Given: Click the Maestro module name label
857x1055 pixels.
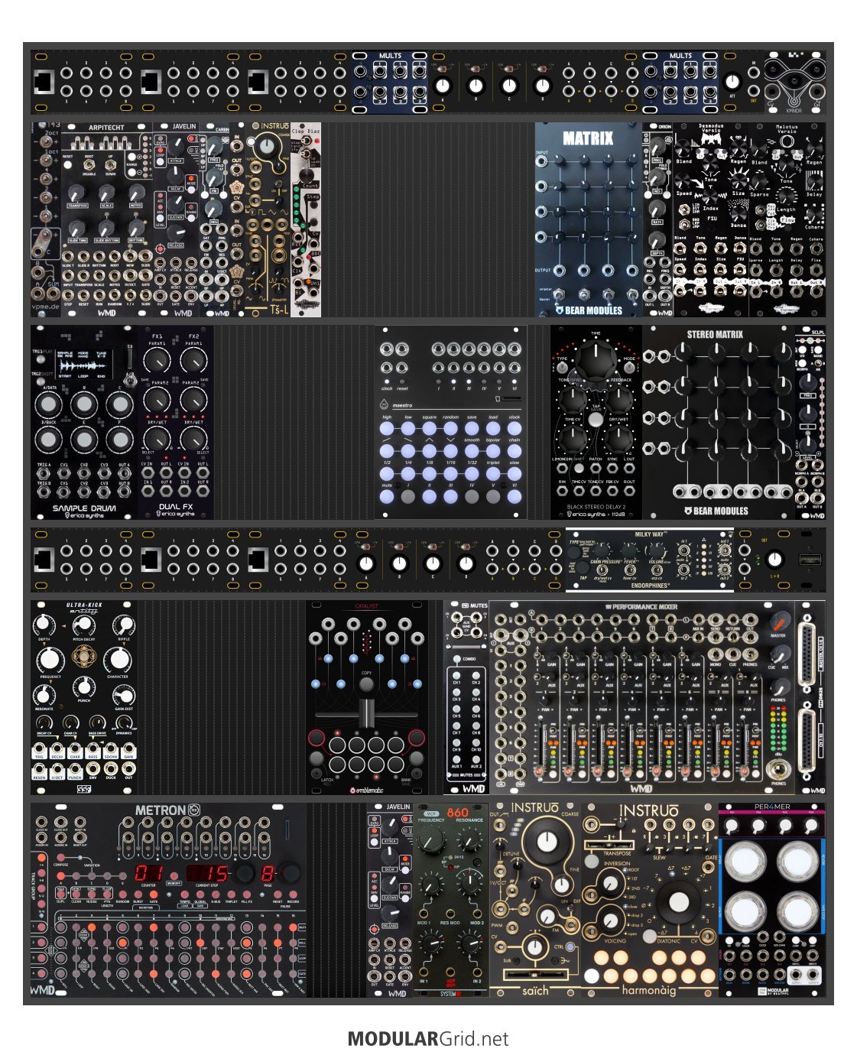Looking at the screenshot, I should [403, 405].
